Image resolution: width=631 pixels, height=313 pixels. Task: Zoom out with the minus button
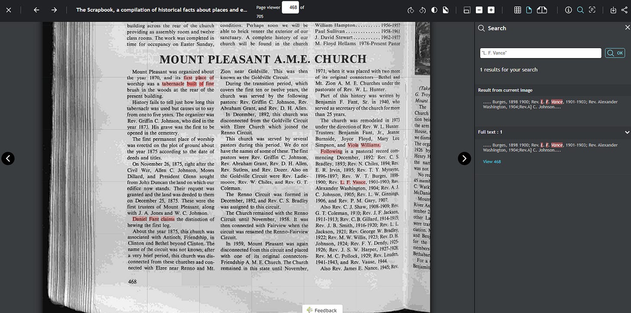tap(479, 10)
